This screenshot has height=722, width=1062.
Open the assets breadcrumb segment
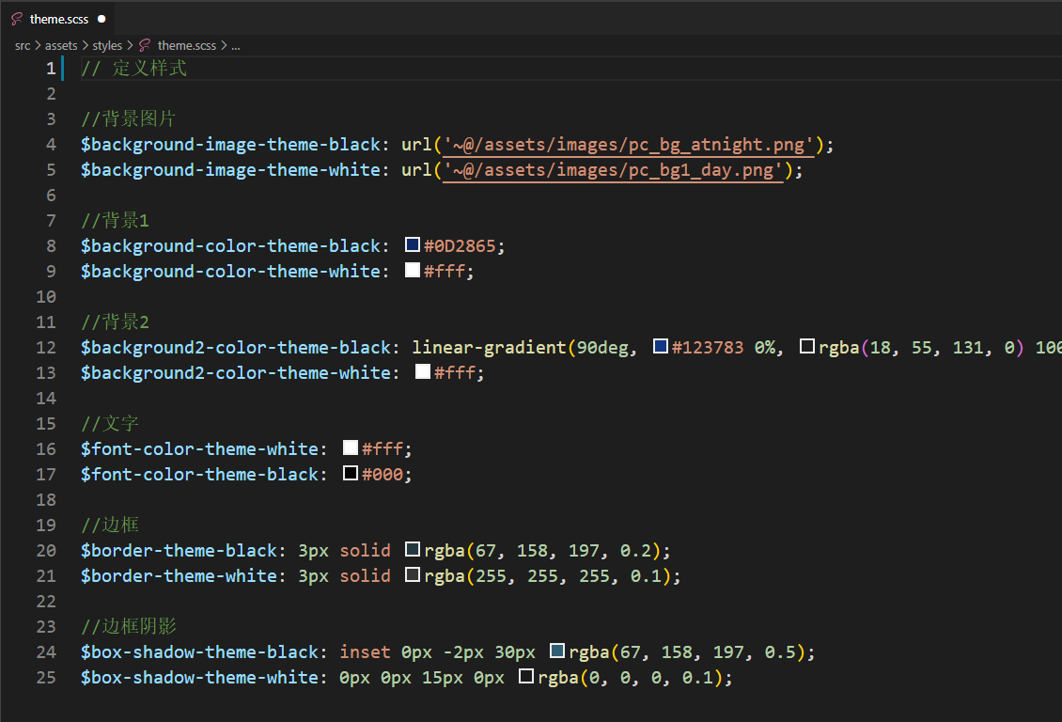pos(61,45)
